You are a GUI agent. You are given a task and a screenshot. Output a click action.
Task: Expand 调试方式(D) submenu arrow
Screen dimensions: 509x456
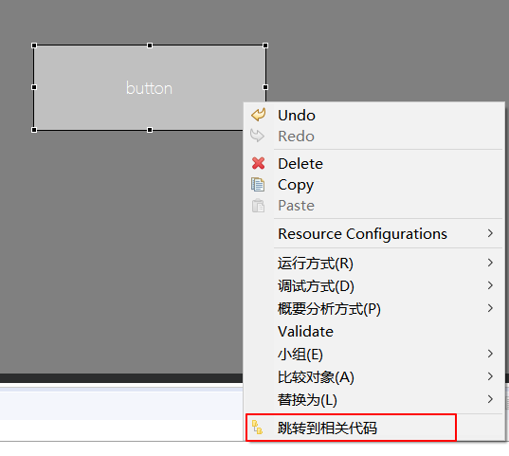(490, 285)
